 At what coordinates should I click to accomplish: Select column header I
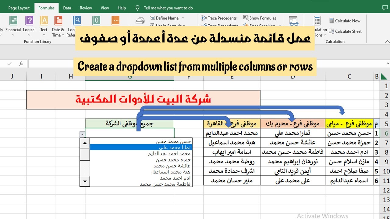pos(41,76)
